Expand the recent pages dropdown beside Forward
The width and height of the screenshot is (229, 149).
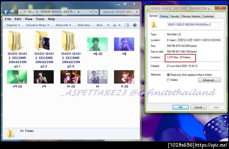[16, 12]
